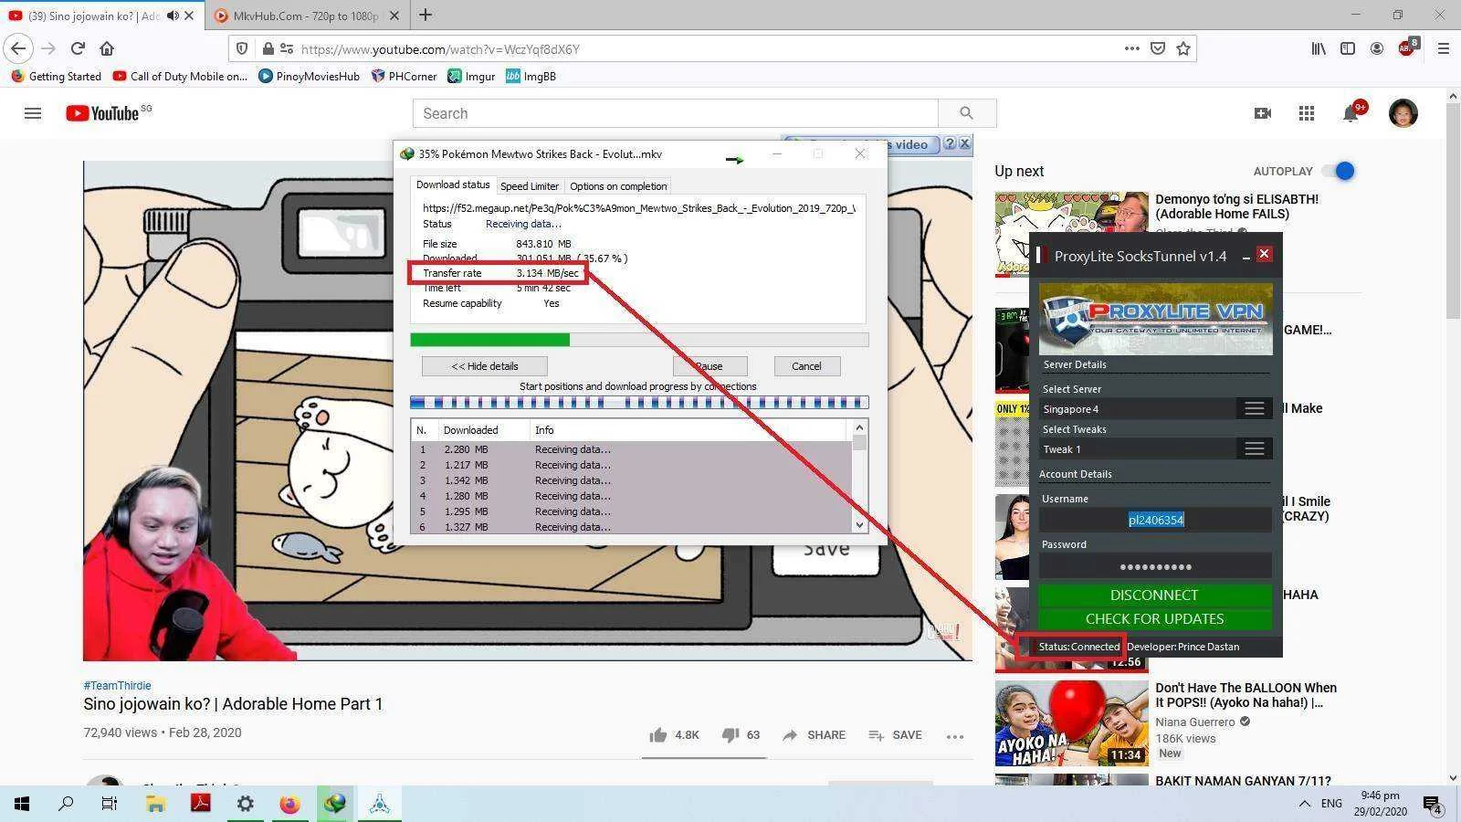This screenshot has height=822, width=1461.
Task: Show the sidebar panel icon
Action: (x=1348, y=48)
